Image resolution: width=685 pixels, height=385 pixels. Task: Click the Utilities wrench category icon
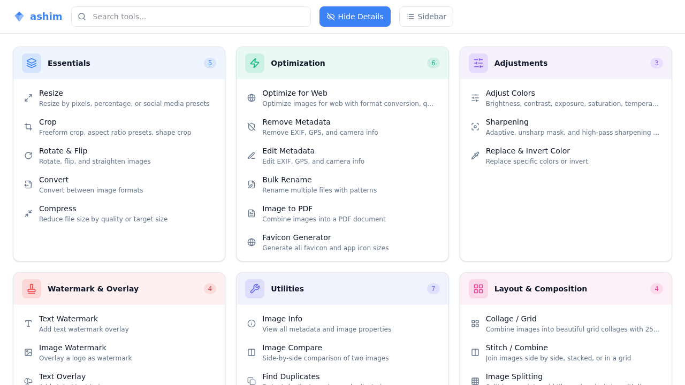pos(255,289)
